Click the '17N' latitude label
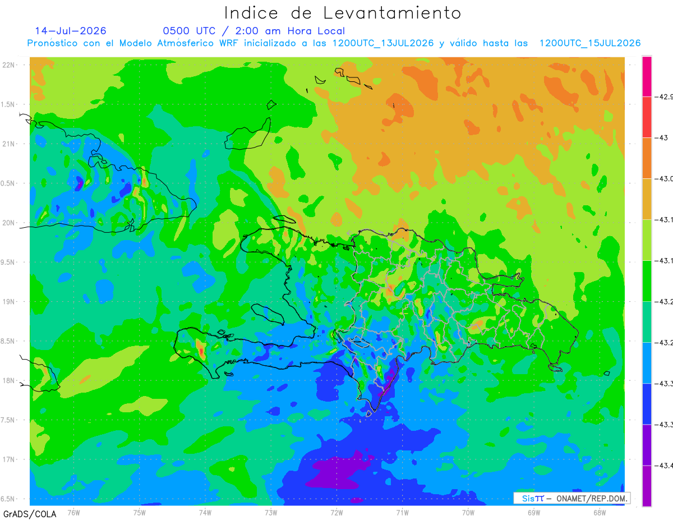The image size is (673, 520). click(8, 460)
